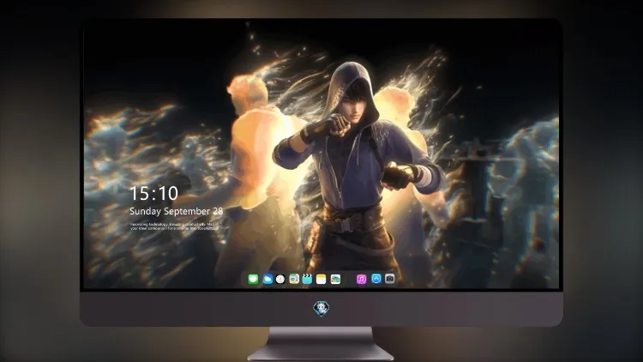Open the yellow Notes app in dock
Image resolution: width=643 pixels, height=362 pixels.
[321, 280]
